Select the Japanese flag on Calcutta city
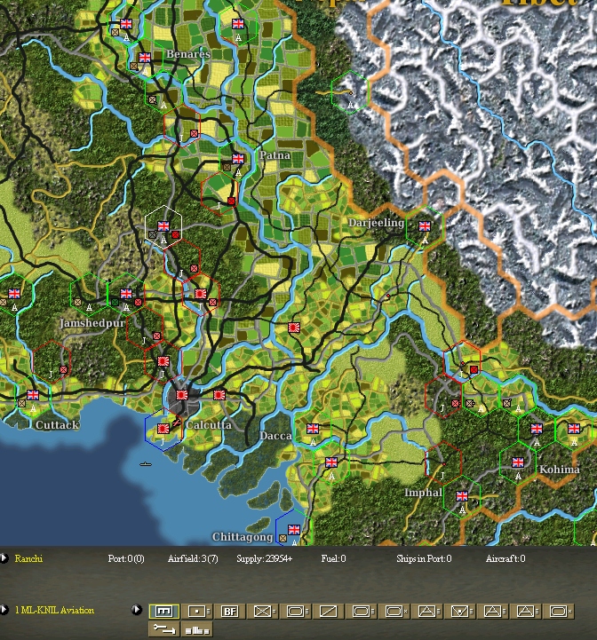The width and height of the screenshot is (597, 640). [x=182, y=395]
